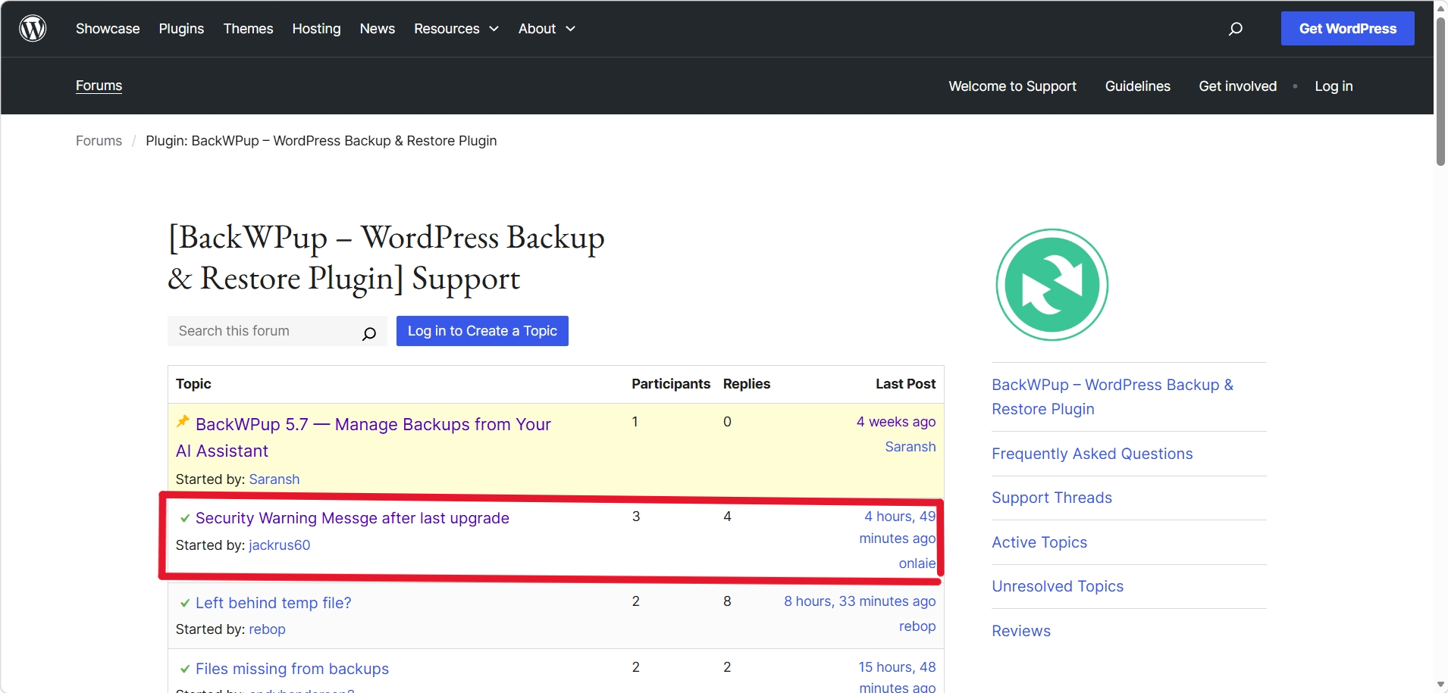Image resolution: width=1448 pixels, height=693 pixels.
Task: View rebop profile in Started by
Action: [268, 629]
